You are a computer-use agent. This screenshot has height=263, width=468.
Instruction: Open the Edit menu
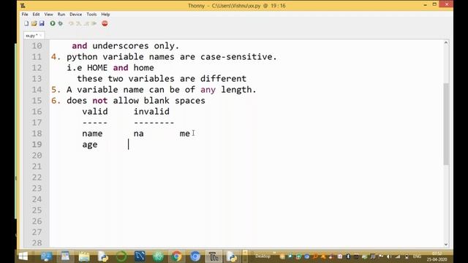pyautogui.click(x=36, y=15)
